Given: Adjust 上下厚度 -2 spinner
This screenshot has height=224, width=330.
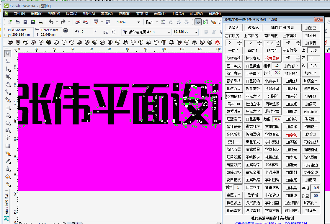Looking at the screenshot, I should pyautogui.click(x=259, y=43).
